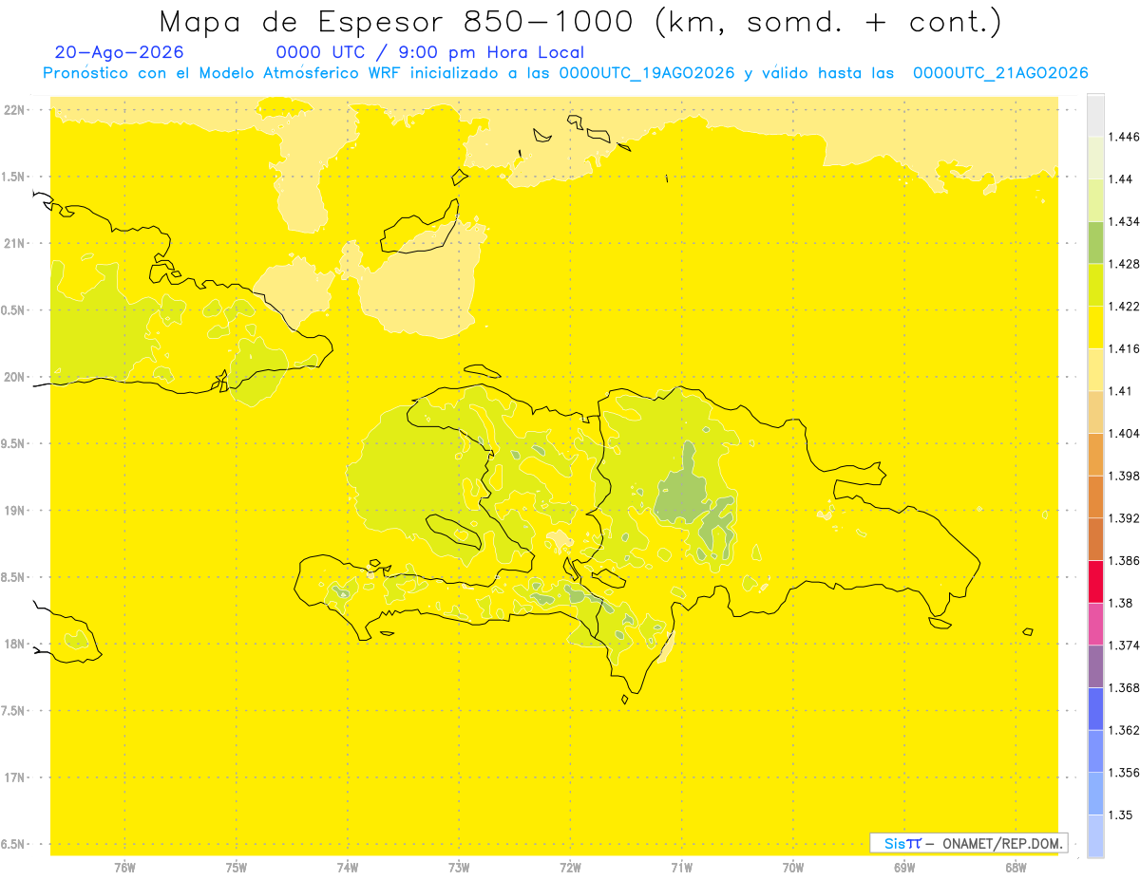Image resolution: width=1140 pixels, height=880 pixels.
Task: Click the 'ONAMET/REP.DOM.' credit label
Action: (1000, 843)
